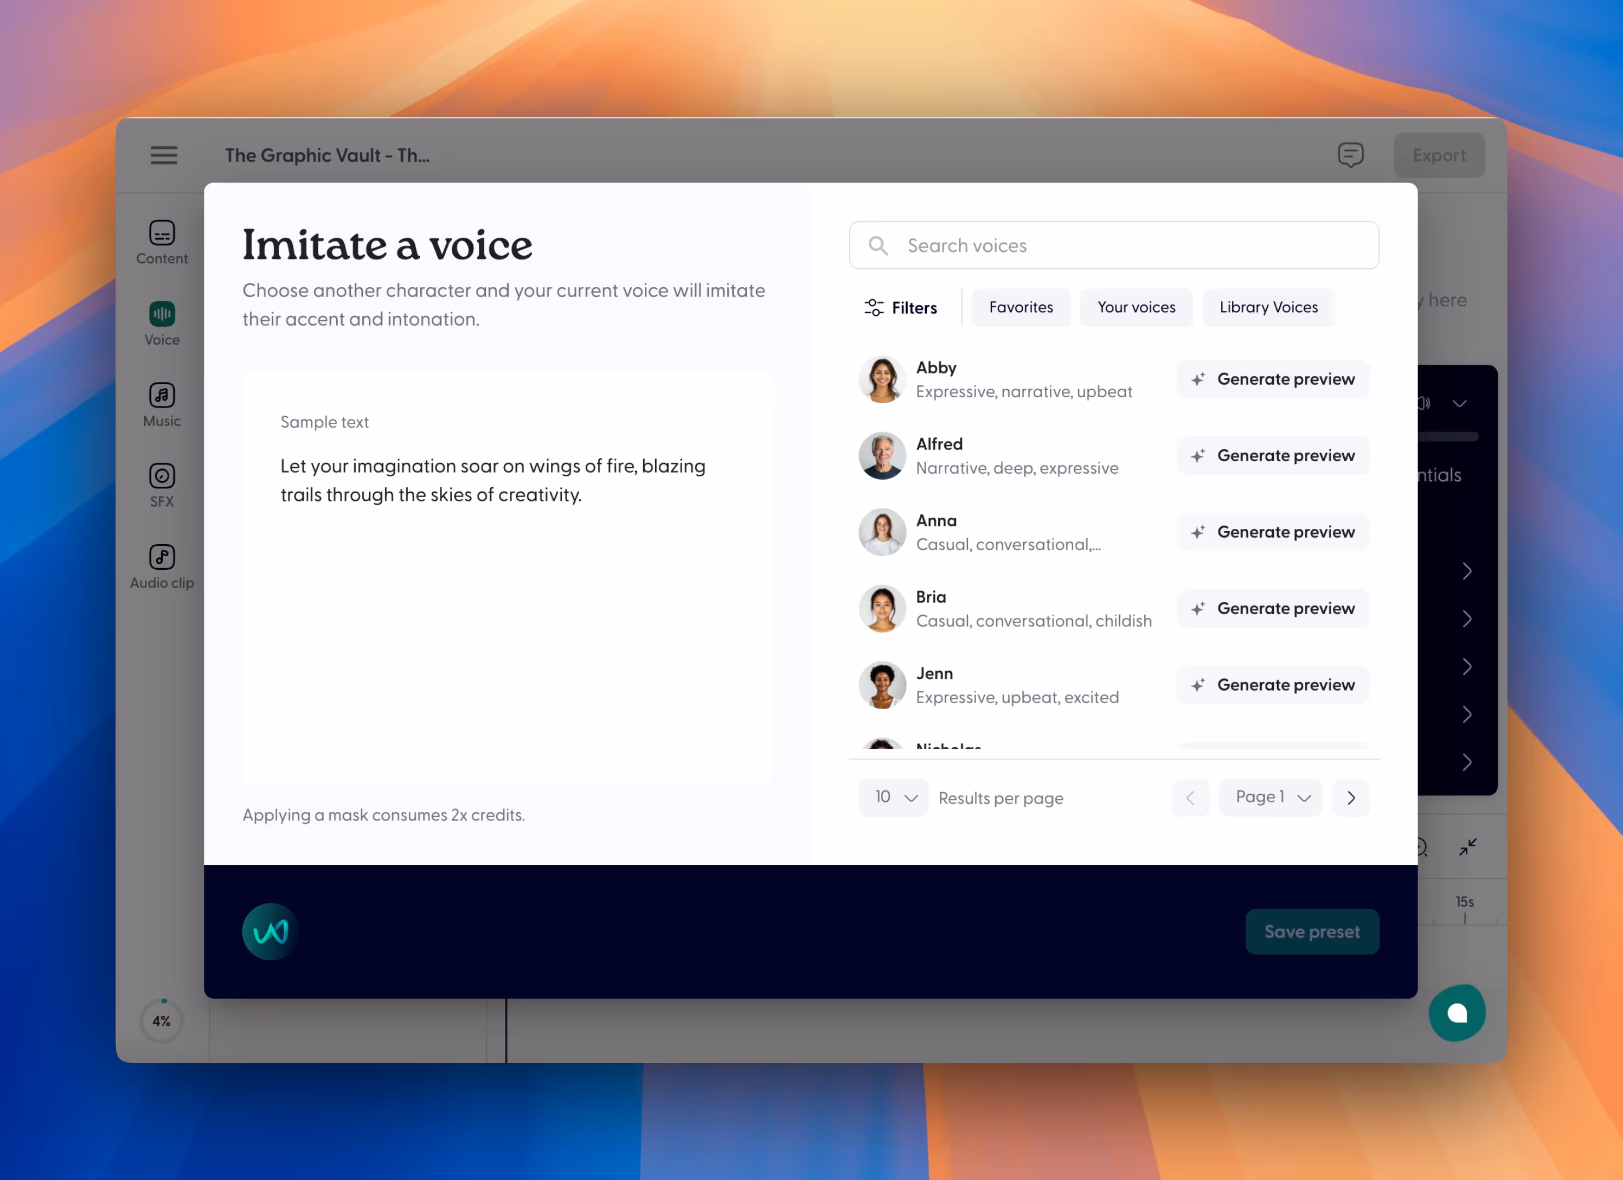Viewport: 1623px width, 1180px height.
Task: Generate preview for Bria
Action: [1272, 609]
